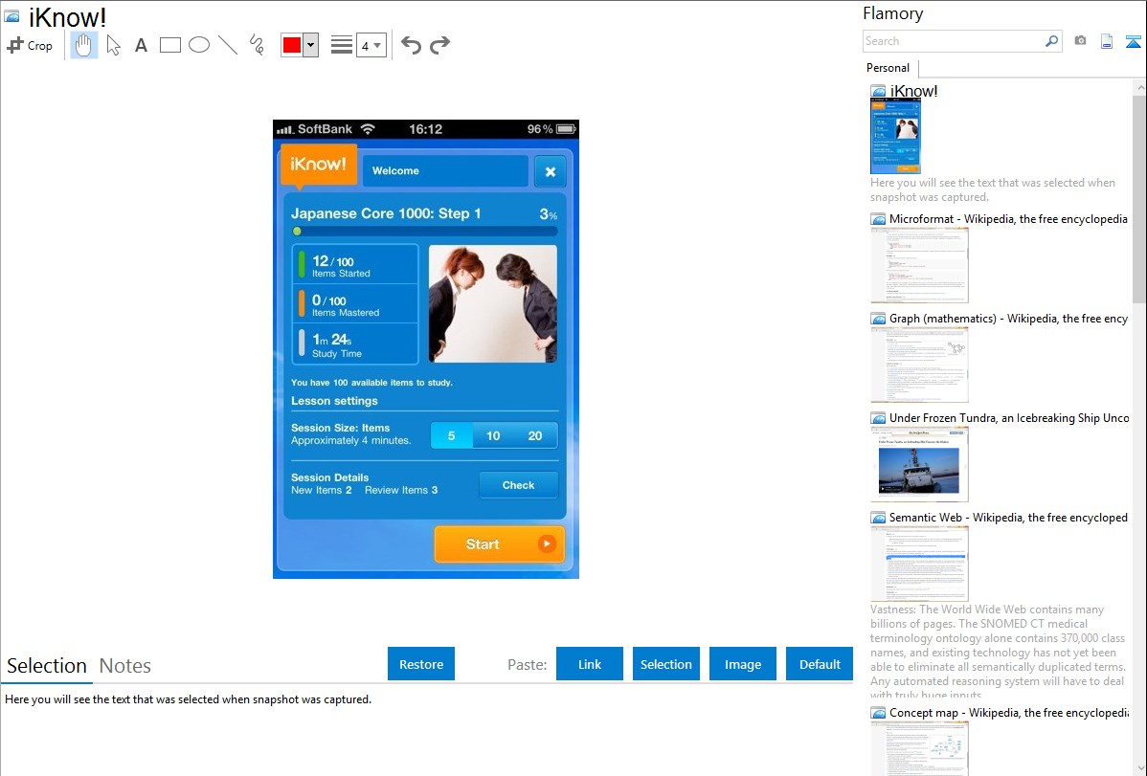Click the Welcome header bar
Viewport: 1147px width, 776px height.
445,170
